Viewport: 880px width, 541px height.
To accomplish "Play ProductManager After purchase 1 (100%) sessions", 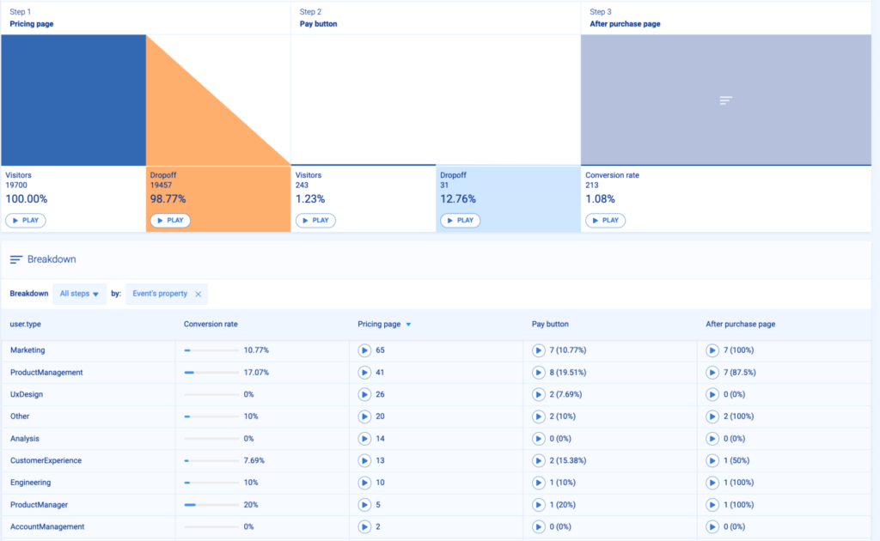I will 712,505.
